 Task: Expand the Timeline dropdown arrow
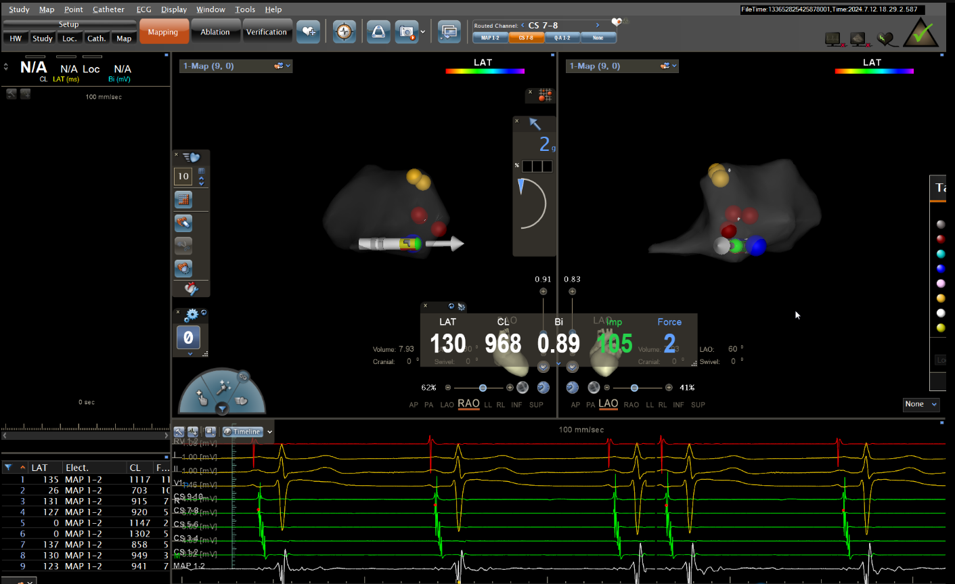[270, 432]
